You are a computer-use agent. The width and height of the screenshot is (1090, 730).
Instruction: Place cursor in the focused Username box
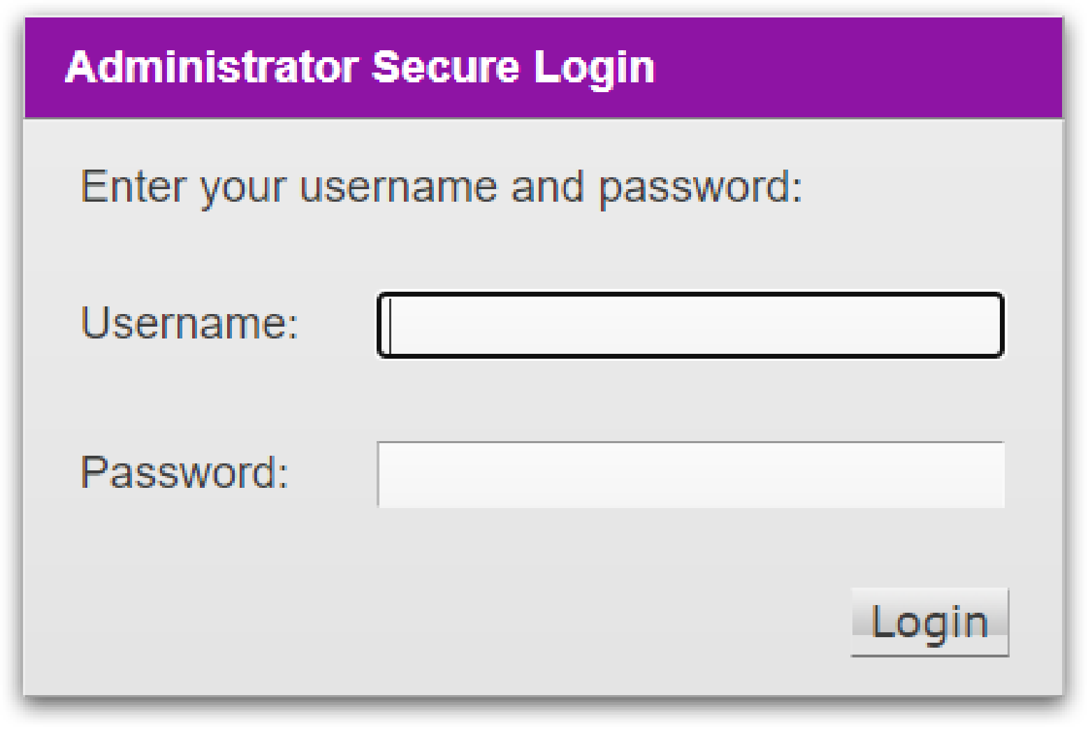(690, 325)
